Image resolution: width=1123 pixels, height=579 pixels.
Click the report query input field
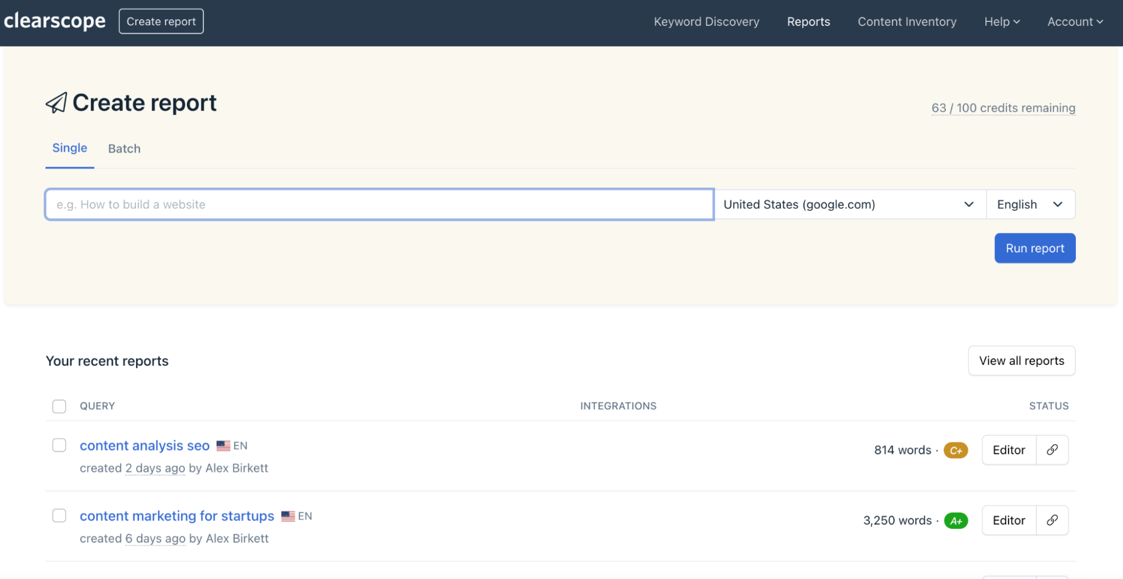point(379,204)
